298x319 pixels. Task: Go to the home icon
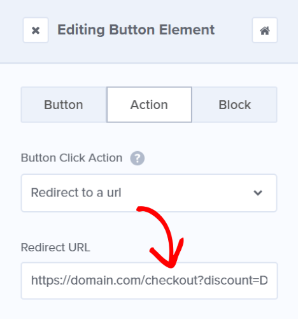[265, 30]
